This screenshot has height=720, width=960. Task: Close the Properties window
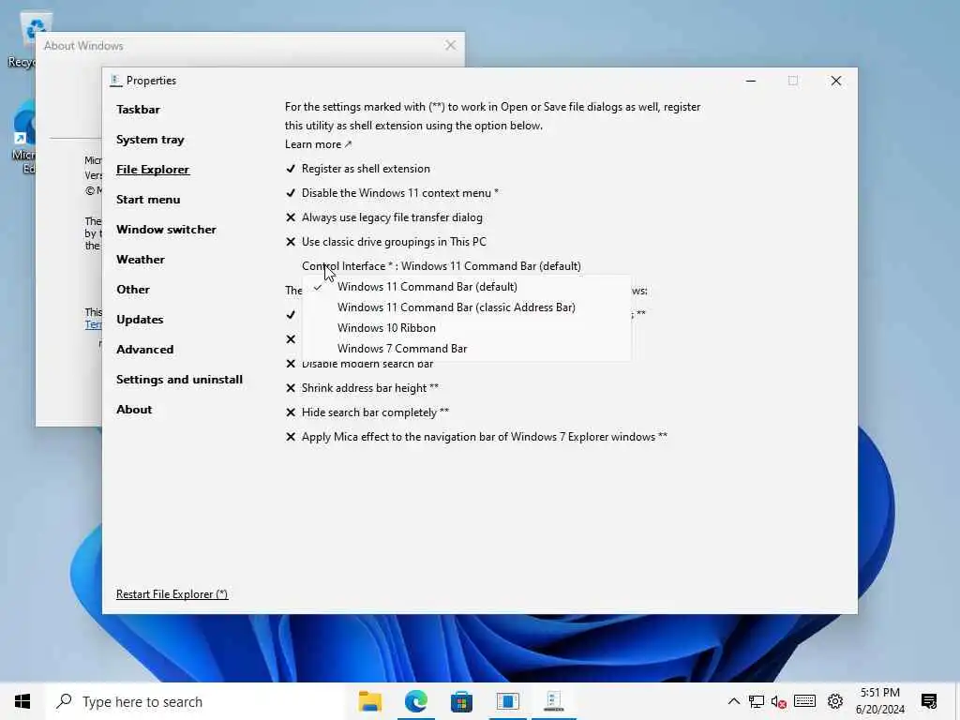pos(835,81)
